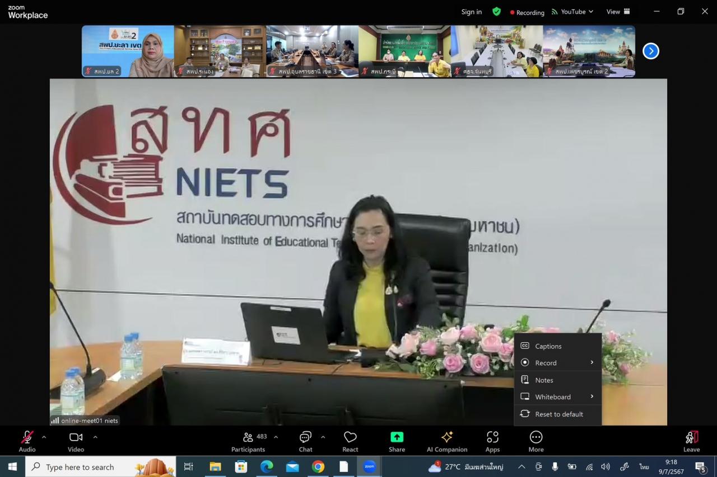Open the Windows Start menu

tap(12, 466)
